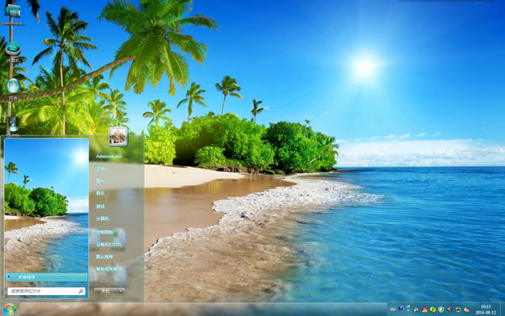Click the Windows Start orb

pos(9,309)
